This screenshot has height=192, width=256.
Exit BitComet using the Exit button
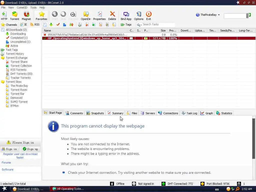148,16
